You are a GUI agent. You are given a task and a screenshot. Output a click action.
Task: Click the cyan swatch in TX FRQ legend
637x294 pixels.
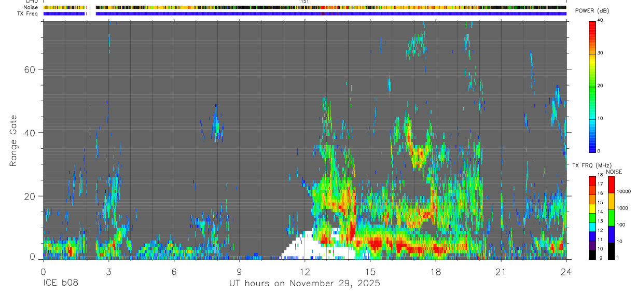click(x=592, y=227)
